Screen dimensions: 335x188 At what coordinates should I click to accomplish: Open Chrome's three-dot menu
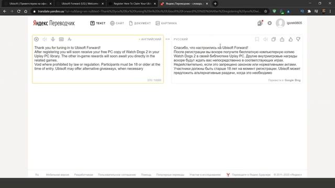(x=330, y=11)
